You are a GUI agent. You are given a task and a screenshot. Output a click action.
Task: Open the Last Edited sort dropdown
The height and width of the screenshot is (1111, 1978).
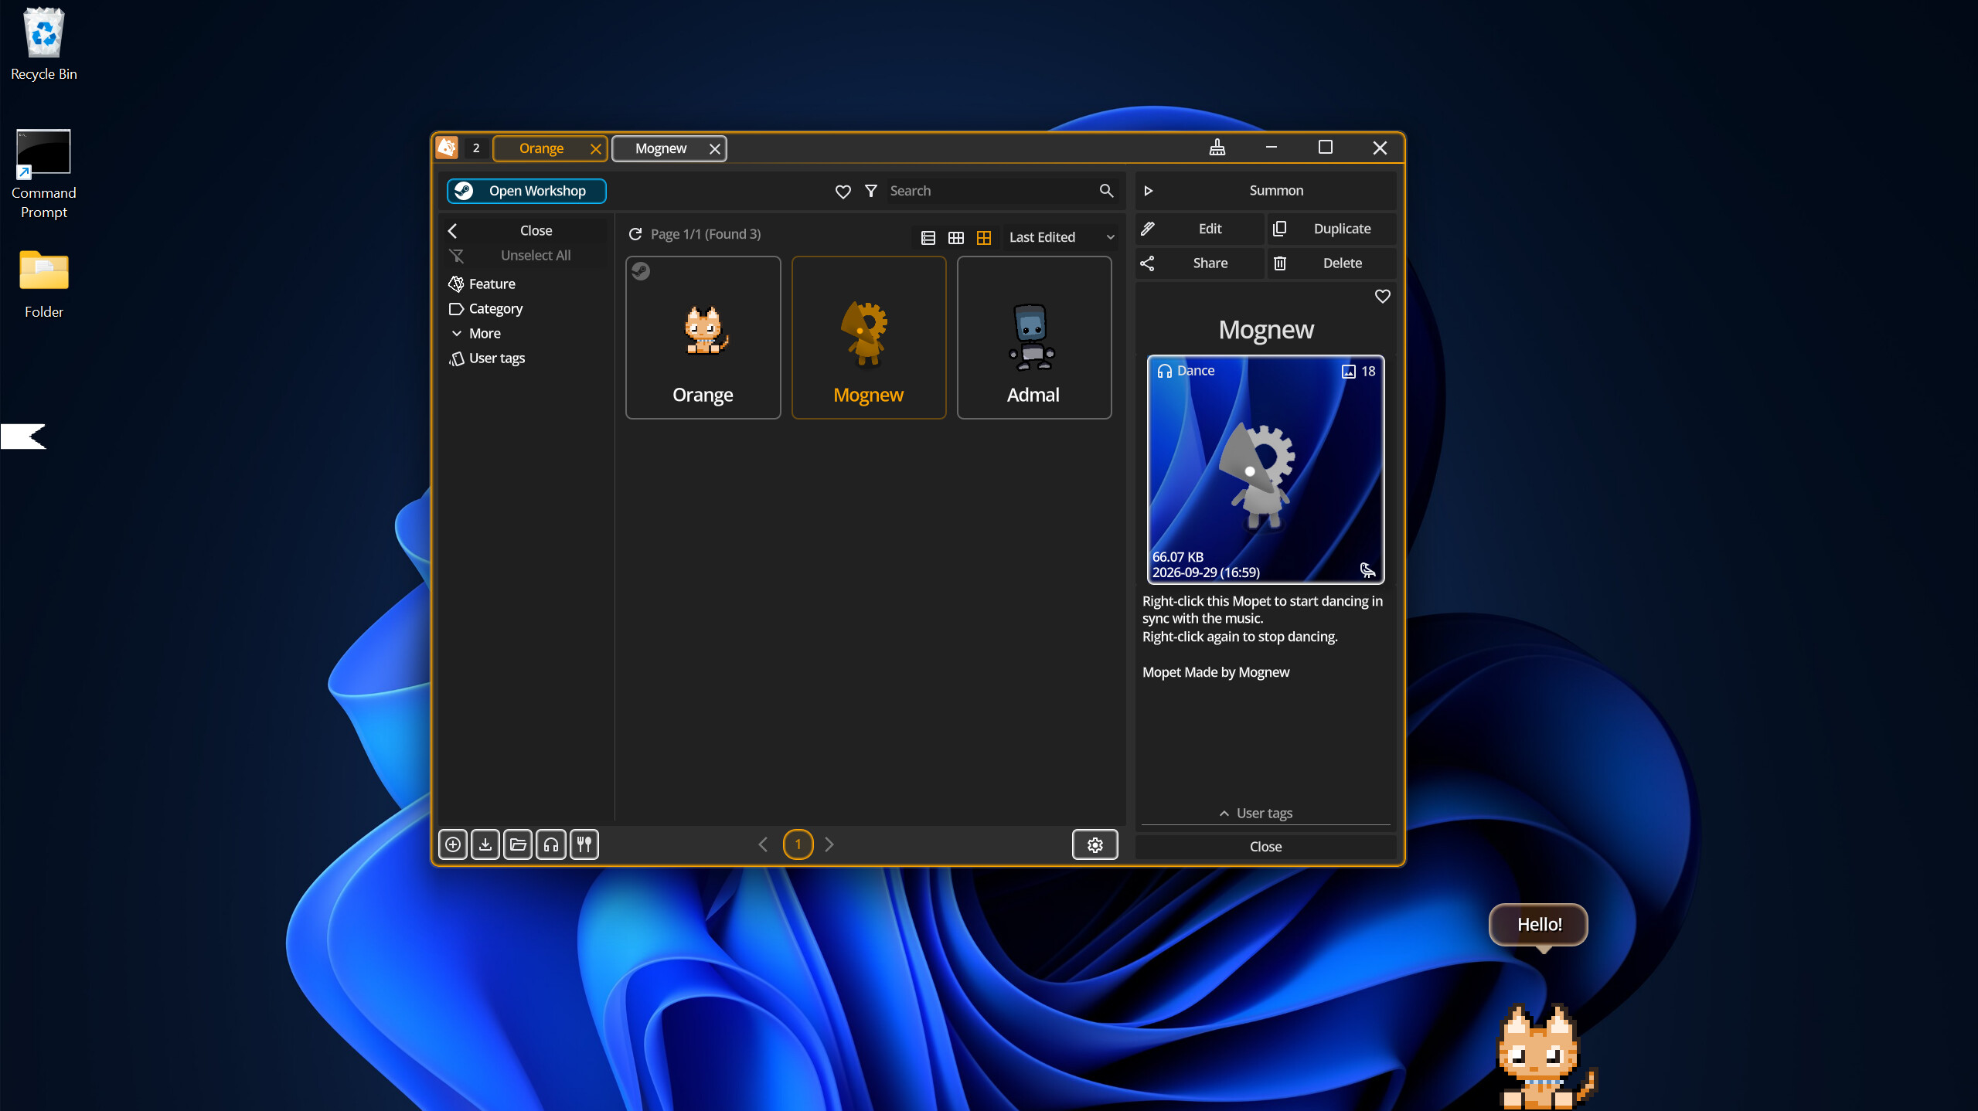pos(1060,237)
